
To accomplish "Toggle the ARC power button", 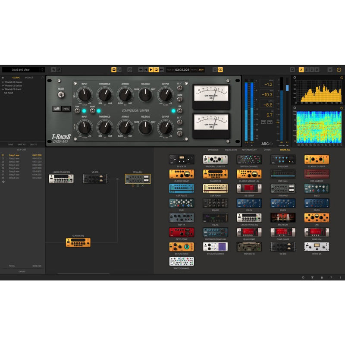I will (x=271, y=144).
